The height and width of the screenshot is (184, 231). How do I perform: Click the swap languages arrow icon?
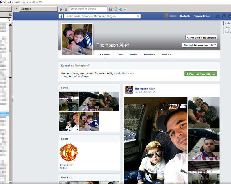pos(16,9)
